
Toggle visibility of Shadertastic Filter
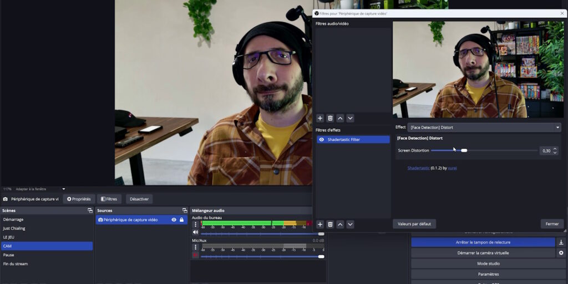point(321,139)
